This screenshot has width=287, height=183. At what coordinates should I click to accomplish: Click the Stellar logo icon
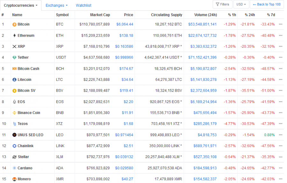[x=14, y=157]
